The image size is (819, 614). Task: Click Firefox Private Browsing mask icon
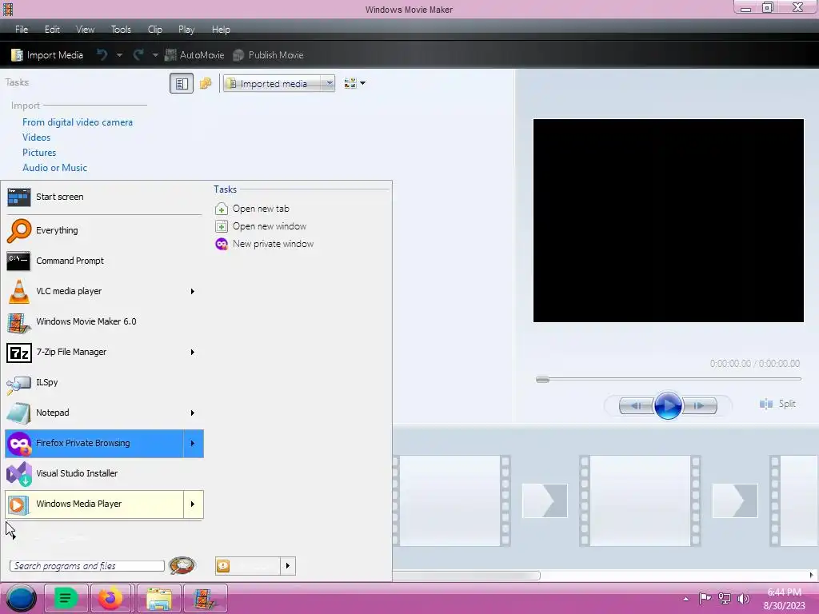[20, 444]
